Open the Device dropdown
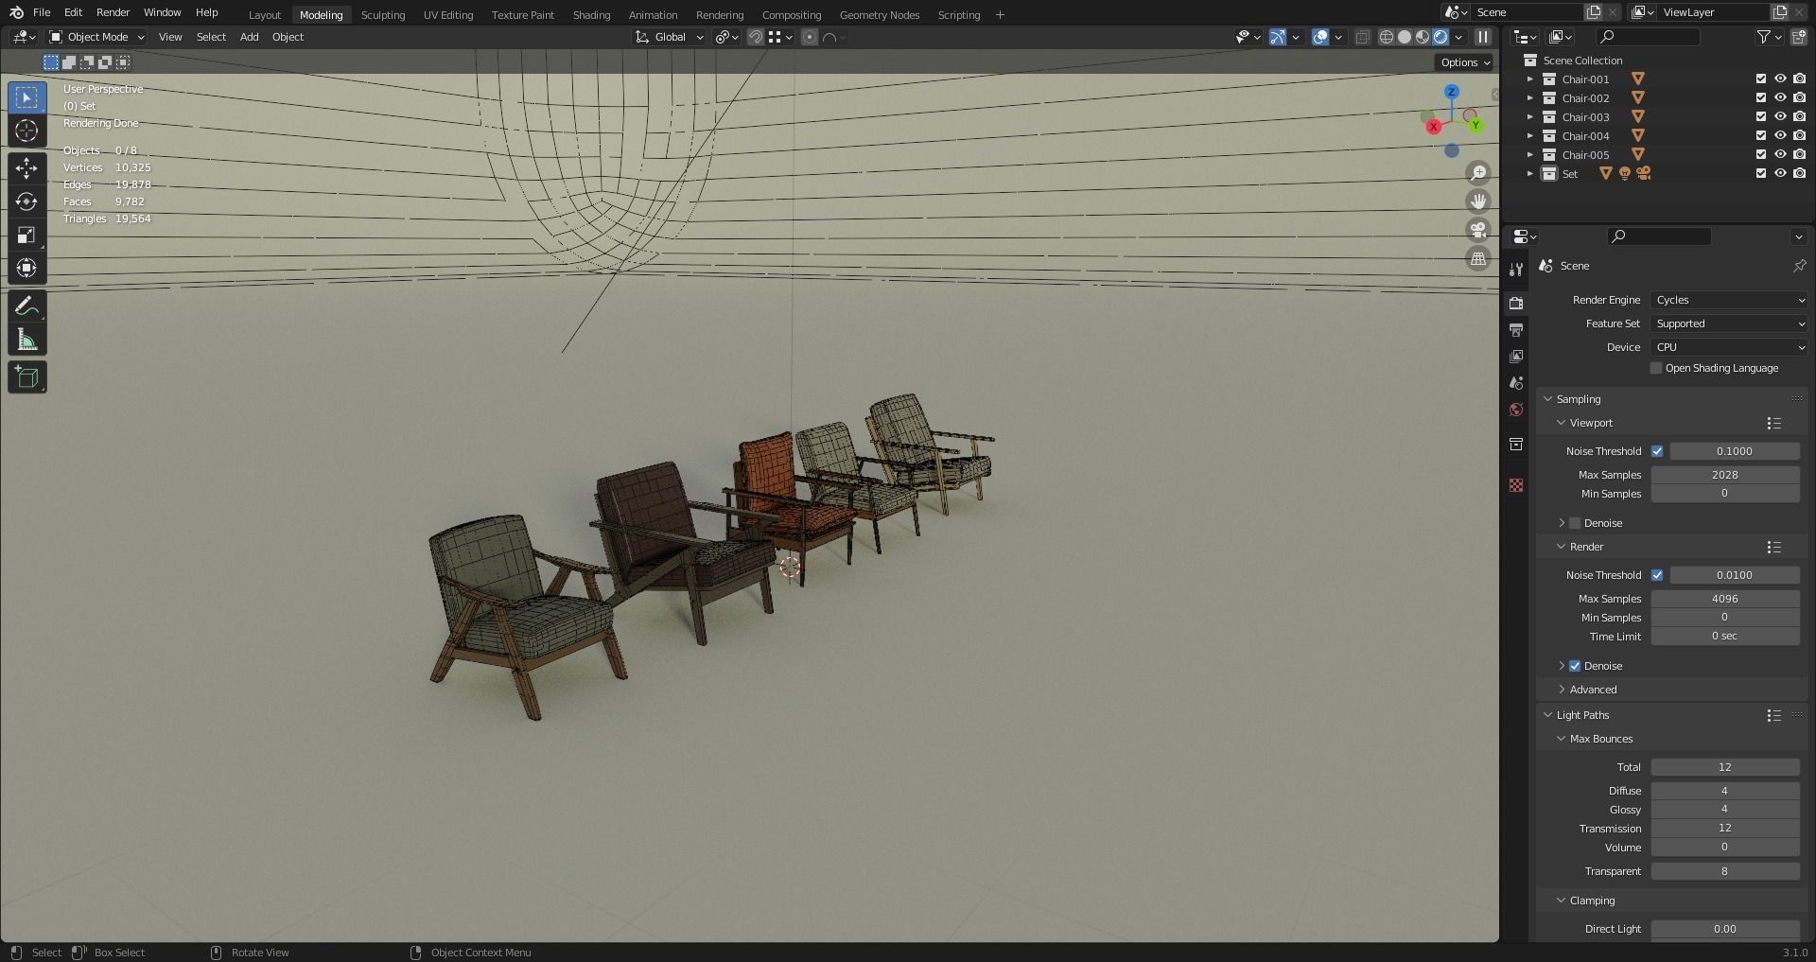The width and height of the screenshot is (1816, 962). [x=1729, y=347]
